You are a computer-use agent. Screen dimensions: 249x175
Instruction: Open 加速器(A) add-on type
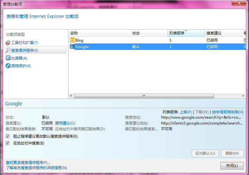click(19, 58)
